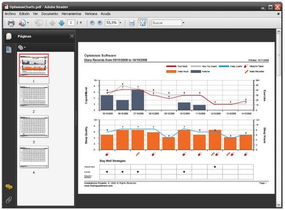Maximize the Adobe Reader window
Viewport: 285px width, 210px height.
click(x=270, y=7)
